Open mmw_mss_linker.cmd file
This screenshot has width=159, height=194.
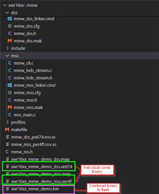coord(34,85)
